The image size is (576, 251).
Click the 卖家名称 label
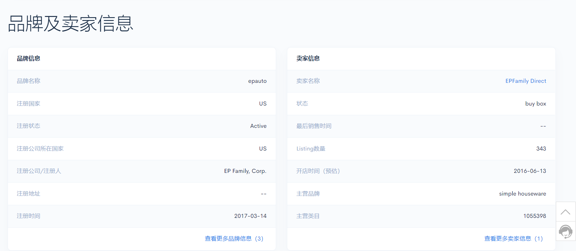pos(308,81)
